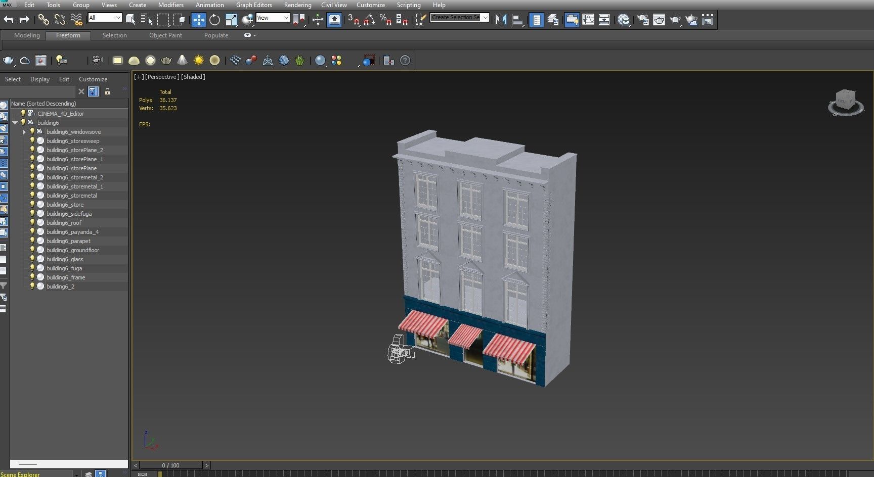Open Render Setup dialog

pyautogui.click(x=643, y=20)
